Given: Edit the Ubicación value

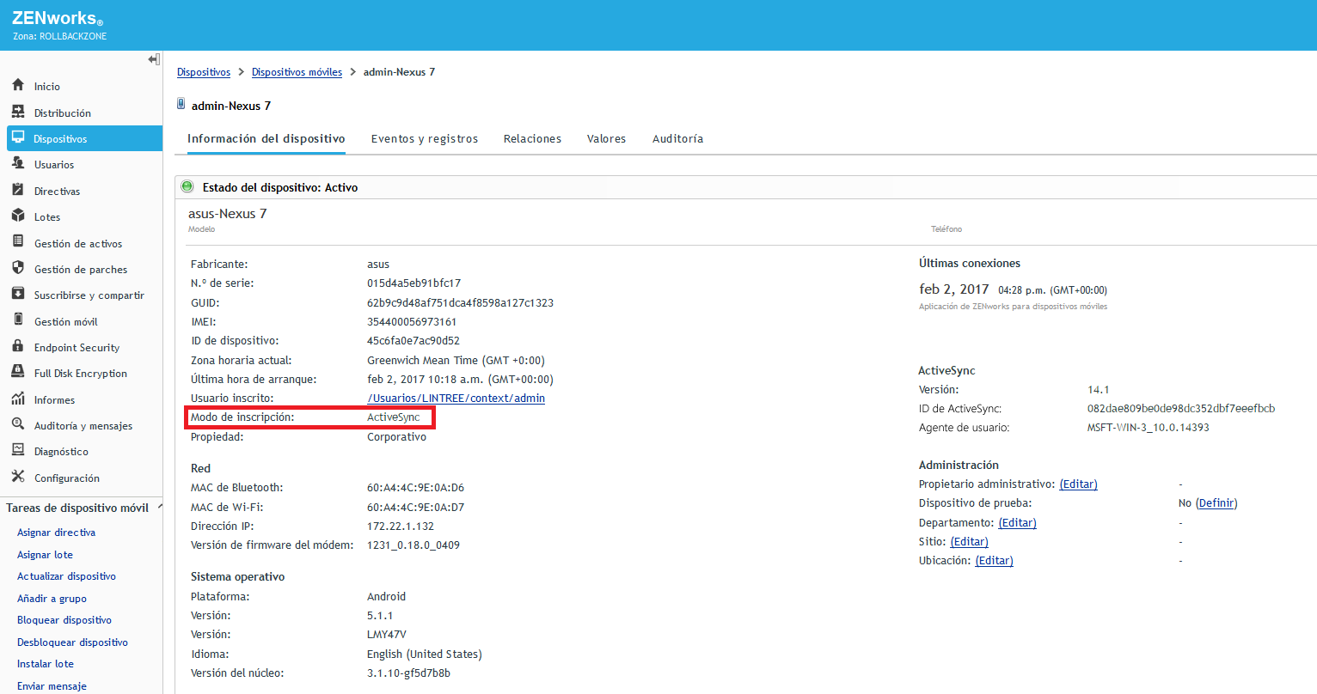Looking at the screenshot, I should coord(994,561).
